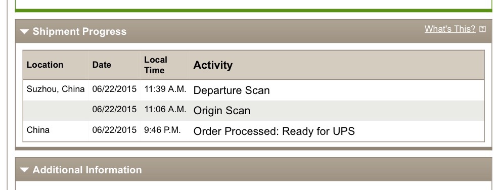Click the Departure Scan row date 06/22/2015

pos(114,89)
